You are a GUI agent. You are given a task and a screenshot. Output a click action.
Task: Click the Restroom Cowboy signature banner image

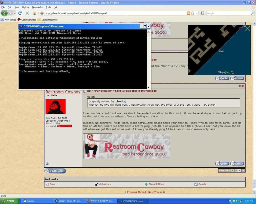127,146
